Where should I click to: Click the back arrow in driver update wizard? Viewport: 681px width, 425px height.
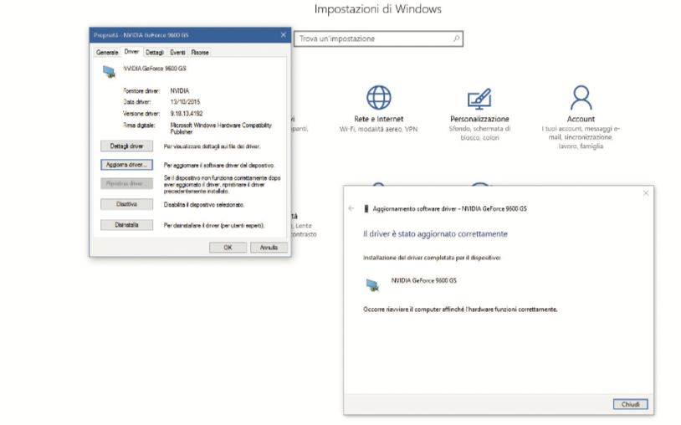click(x=351, y=208)
